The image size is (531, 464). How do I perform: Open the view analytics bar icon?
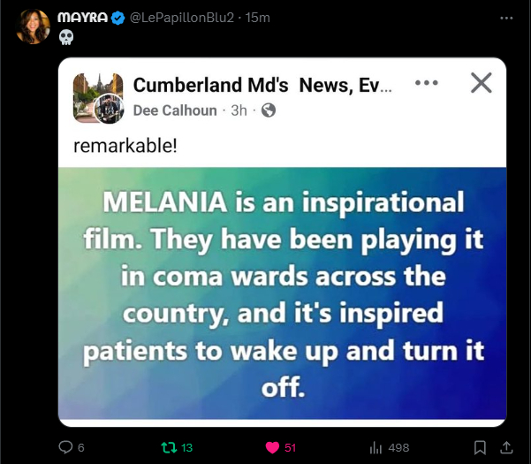[375, 448]
